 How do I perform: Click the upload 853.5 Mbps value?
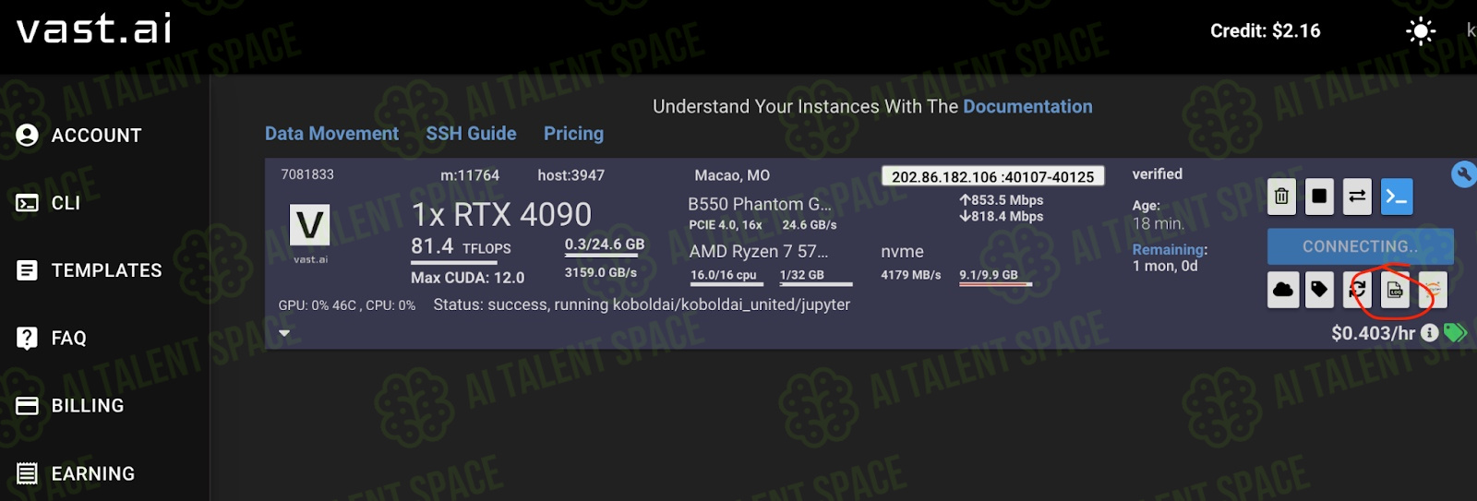click(x=1002, y=200)
